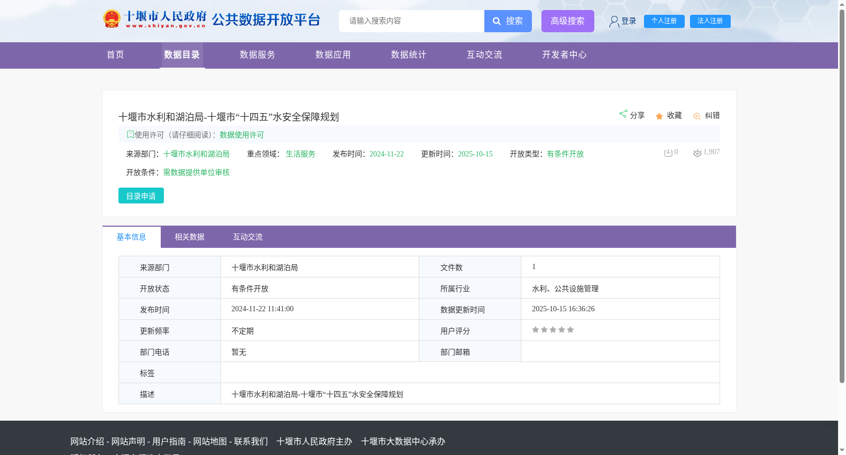The image size is (846, 455).
Task: Click the page vertical scrollbar thumb
Action: click(x=842, y=196)
